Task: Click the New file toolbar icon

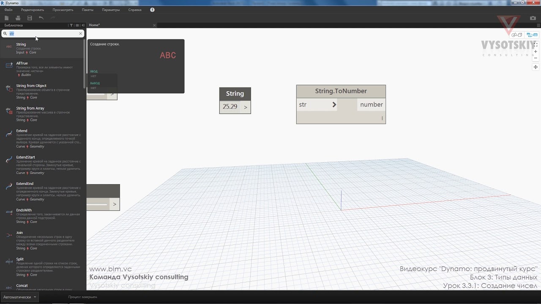Action: 6,18
